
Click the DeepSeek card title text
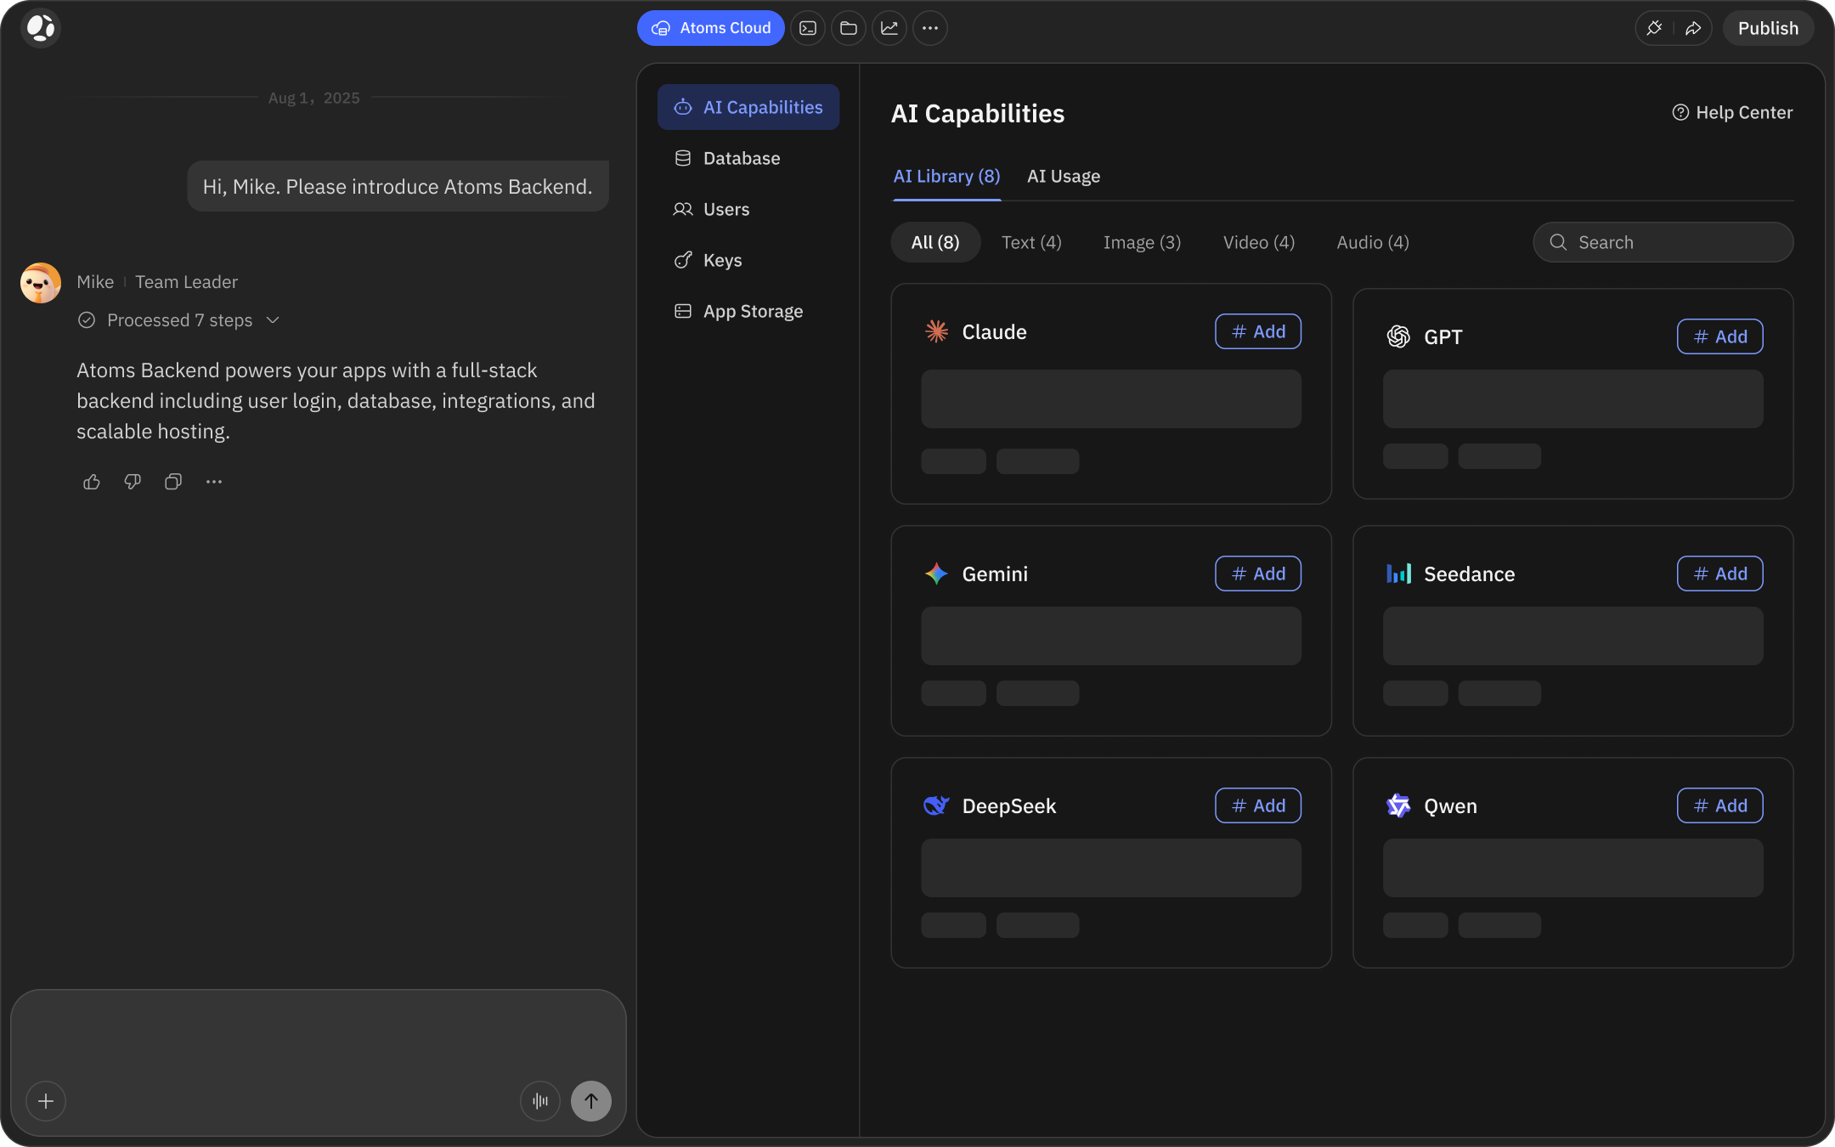pos(1008,805)
